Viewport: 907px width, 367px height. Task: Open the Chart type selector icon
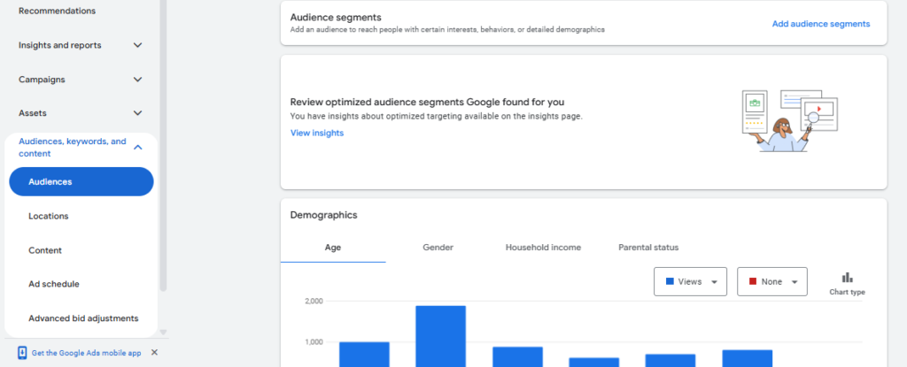coord(847,278)
